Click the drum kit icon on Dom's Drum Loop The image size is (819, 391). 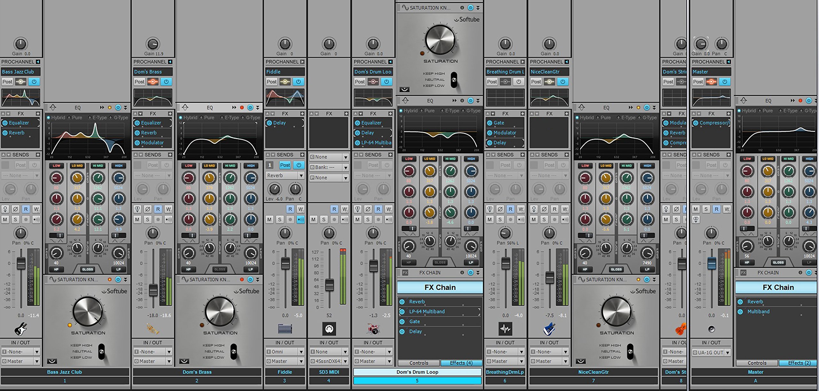[x=373, y=329]
